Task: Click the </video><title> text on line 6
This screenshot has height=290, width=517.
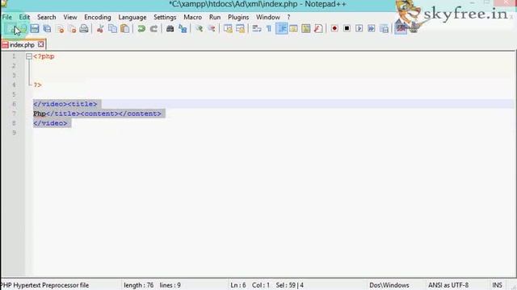Action: 65,104
